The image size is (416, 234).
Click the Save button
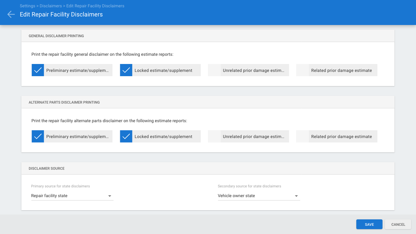pyautogui.click(x=369, y=224)
